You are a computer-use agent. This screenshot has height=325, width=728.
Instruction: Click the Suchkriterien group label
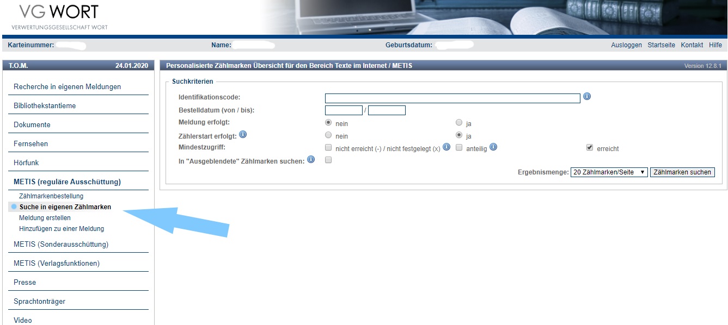pyautogui.click(x=193, y=82)
